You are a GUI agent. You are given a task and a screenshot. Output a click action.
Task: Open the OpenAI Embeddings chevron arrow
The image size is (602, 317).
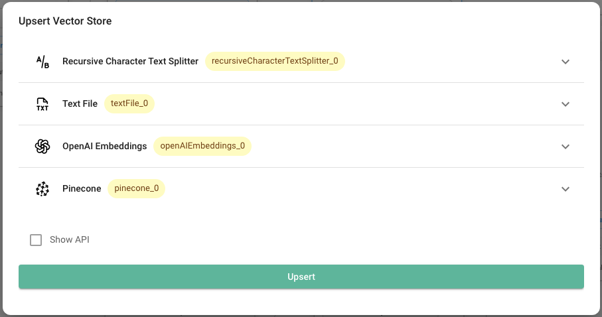pyautogui.click(x=565, y=147)
